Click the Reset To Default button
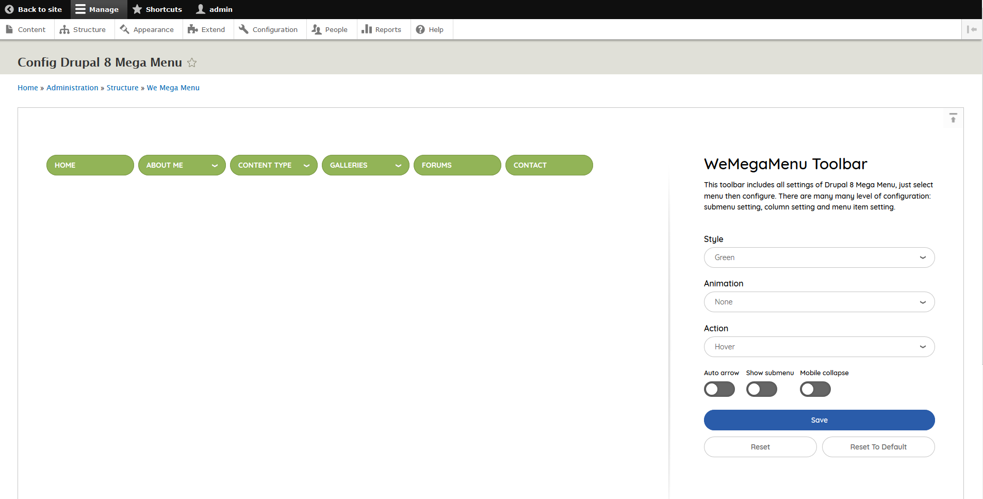Screen dimensions: 983x499 tap(878, 447)
